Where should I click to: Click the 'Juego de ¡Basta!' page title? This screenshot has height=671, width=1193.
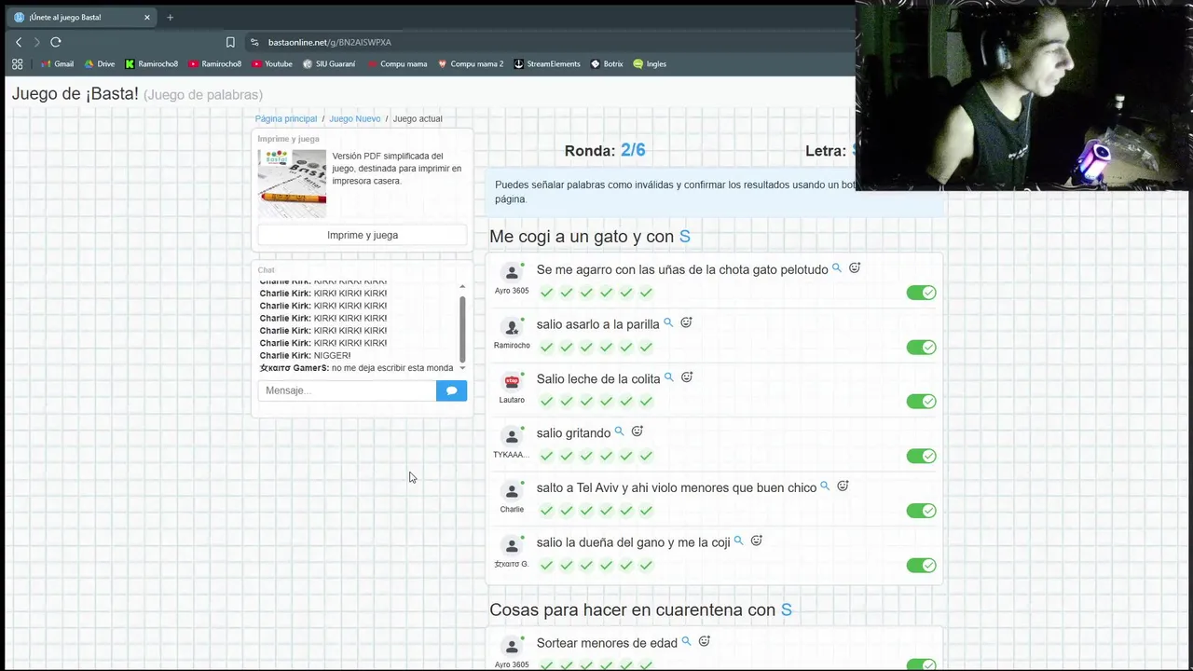[x=75, y=94]
